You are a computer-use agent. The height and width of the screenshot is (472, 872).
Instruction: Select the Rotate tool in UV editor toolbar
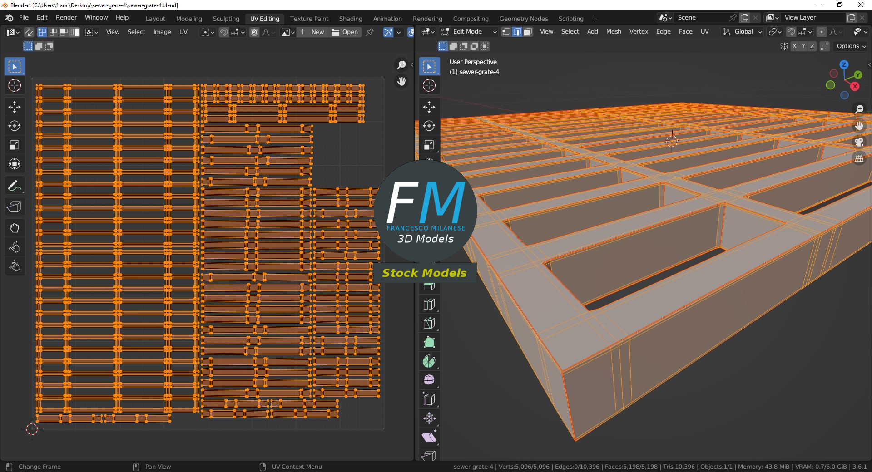[x=15, y=126]
